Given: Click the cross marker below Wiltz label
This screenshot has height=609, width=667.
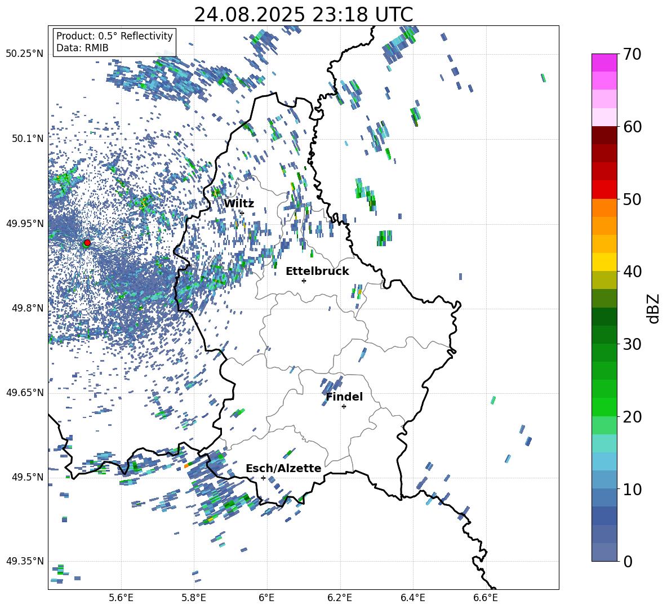Looking at the screenshot, I should point(242,213).
